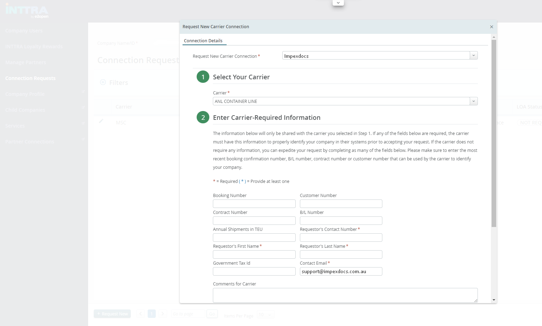Click the Services external link icon
Screen dimensions: 542x326
tap(83, 123)
